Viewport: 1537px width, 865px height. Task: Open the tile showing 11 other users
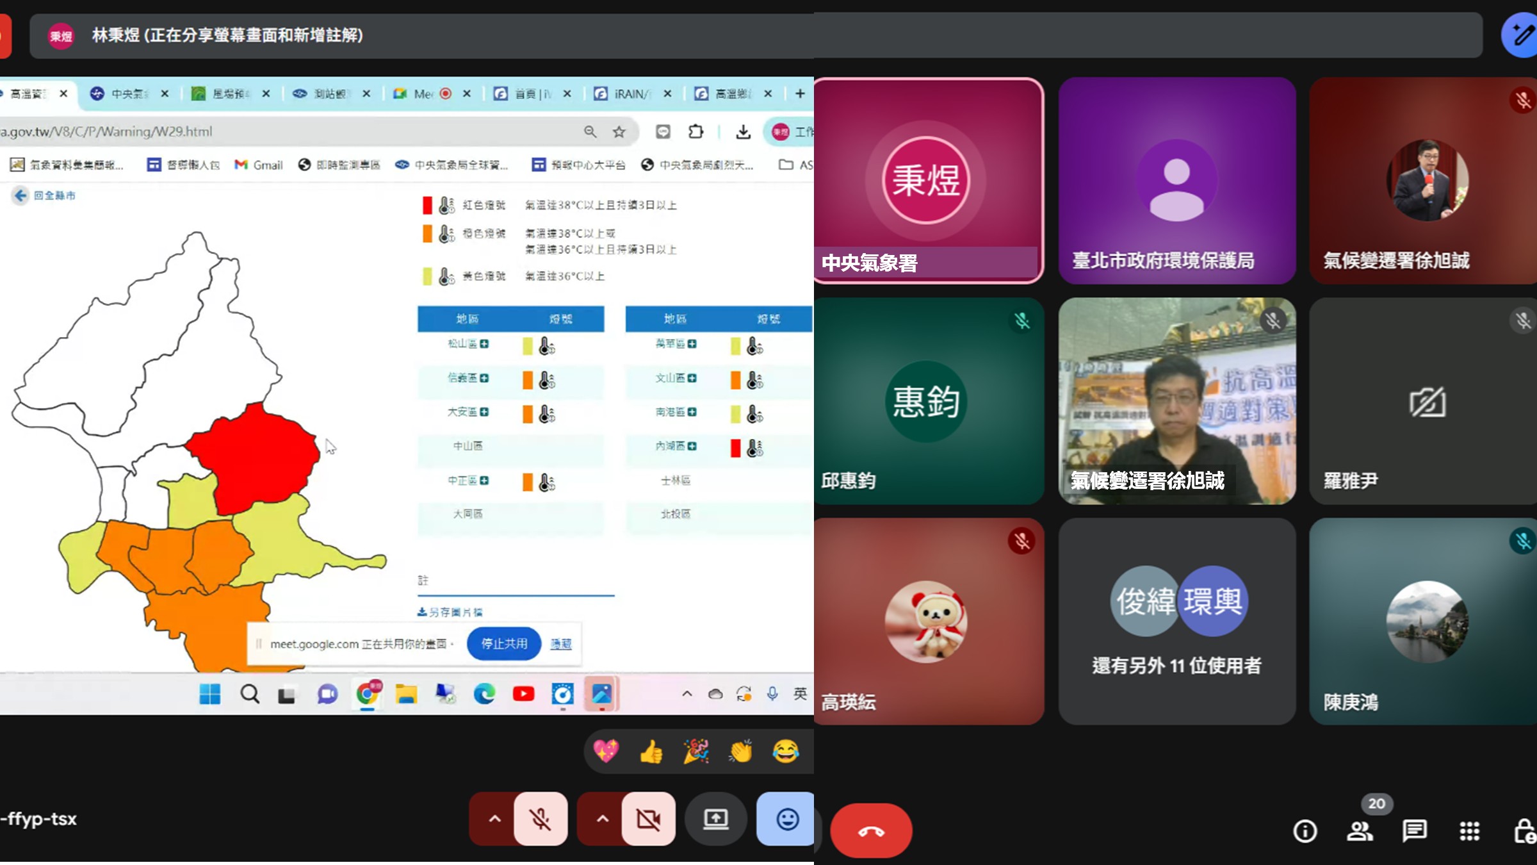(x=1177, y=621)
